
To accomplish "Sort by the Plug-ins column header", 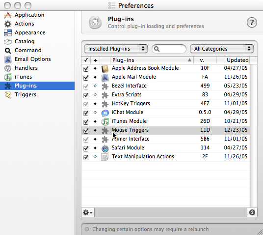I will (x=152, y=60).
